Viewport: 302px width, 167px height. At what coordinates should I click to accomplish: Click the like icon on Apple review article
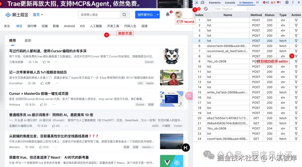pos(42,83)
